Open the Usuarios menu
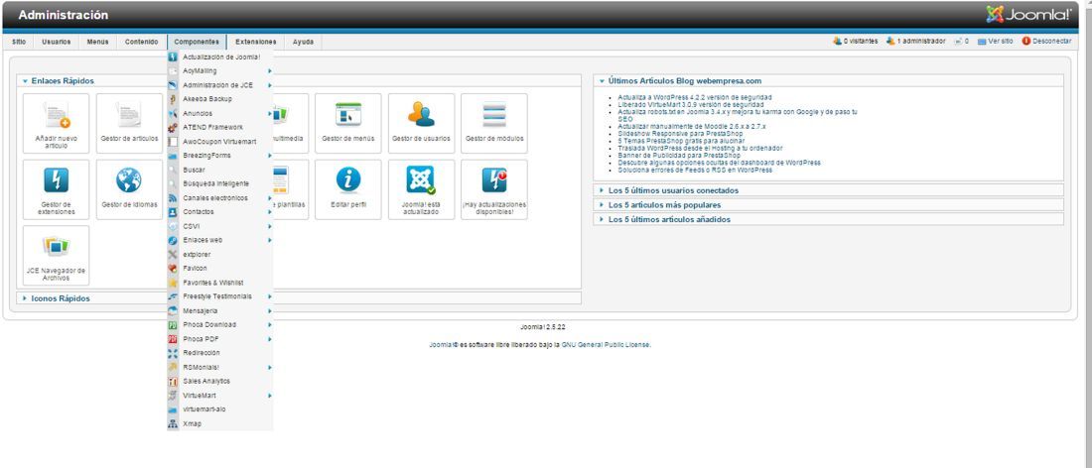 57,42
